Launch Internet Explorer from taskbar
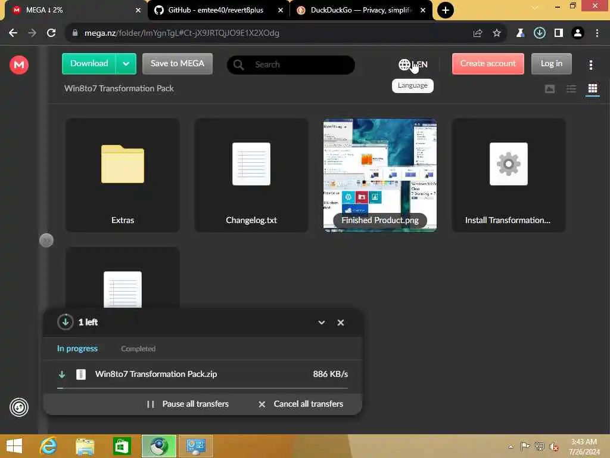This screenshot has width=610, height=458. (49, 446)
